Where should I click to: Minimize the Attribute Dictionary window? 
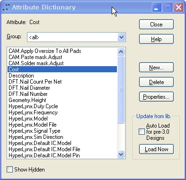pyautogui.click(x=157, y=7)
